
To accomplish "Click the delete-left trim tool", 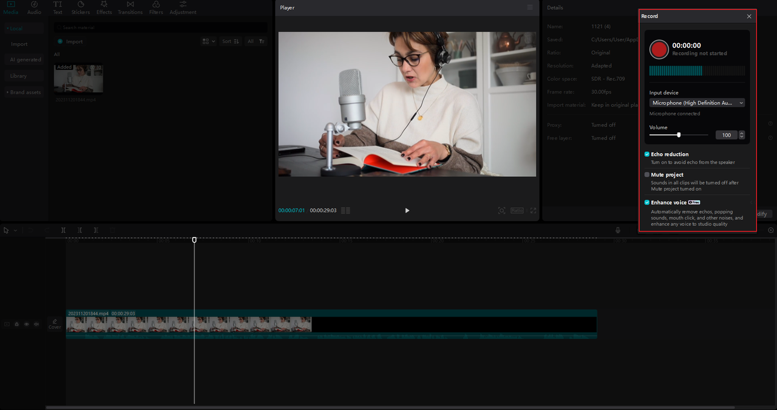I will click(80, 230).
